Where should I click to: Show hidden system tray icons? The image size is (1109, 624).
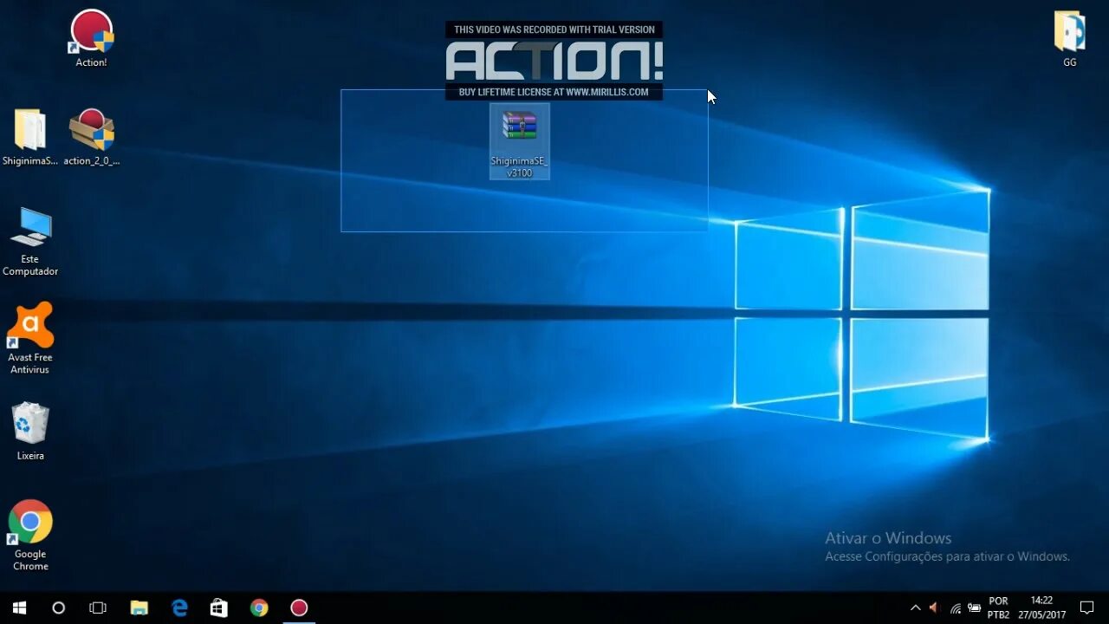(915, 608)
